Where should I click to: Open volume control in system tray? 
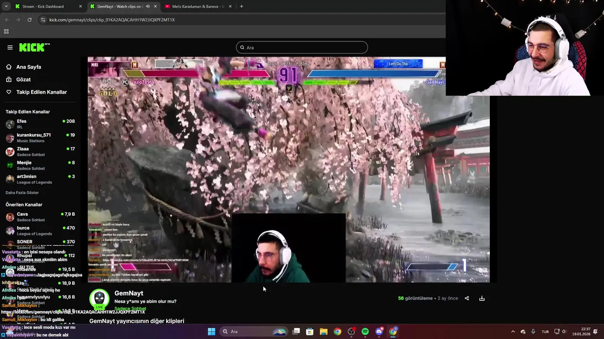(564, 331)
